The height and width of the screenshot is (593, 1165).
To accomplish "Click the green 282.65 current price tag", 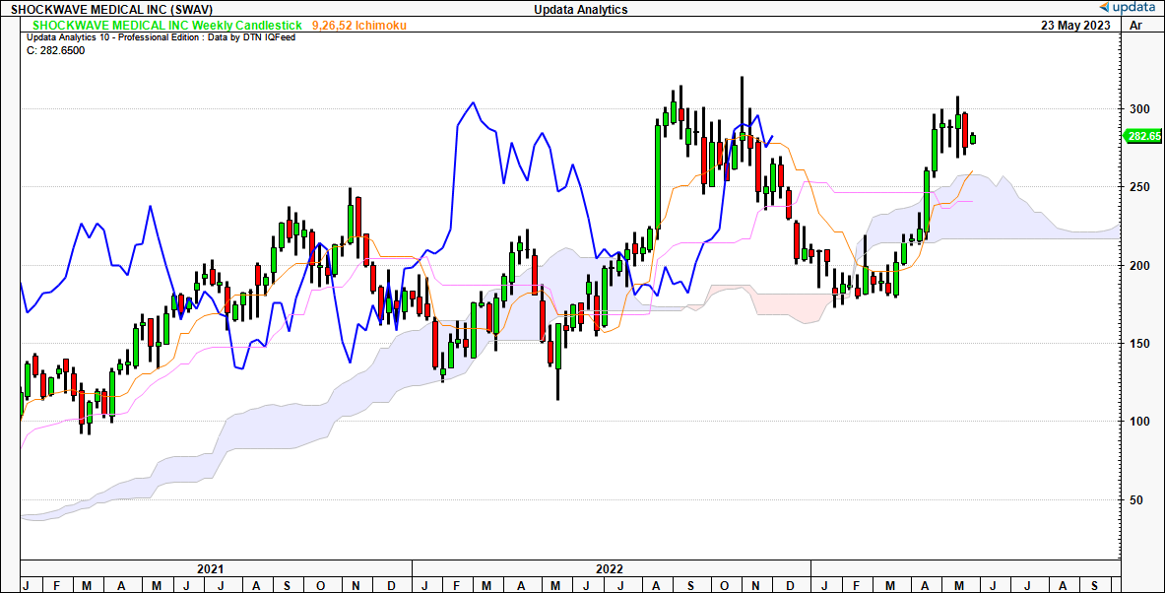I will point(1143,136).
